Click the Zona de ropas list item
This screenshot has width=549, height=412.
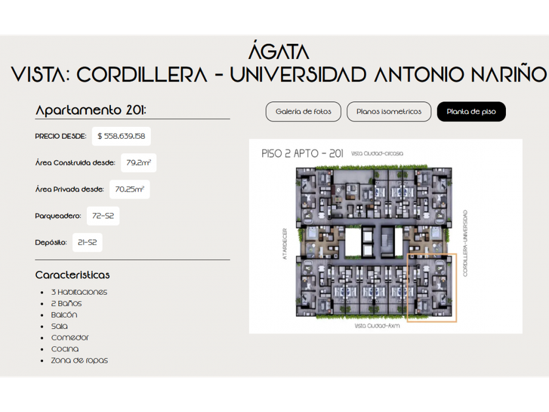point(80,360)
